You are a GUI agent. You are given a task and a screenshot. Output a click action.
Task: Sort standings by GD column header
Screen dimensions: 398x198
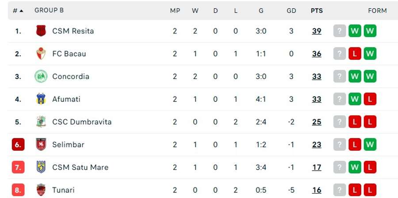291,11
